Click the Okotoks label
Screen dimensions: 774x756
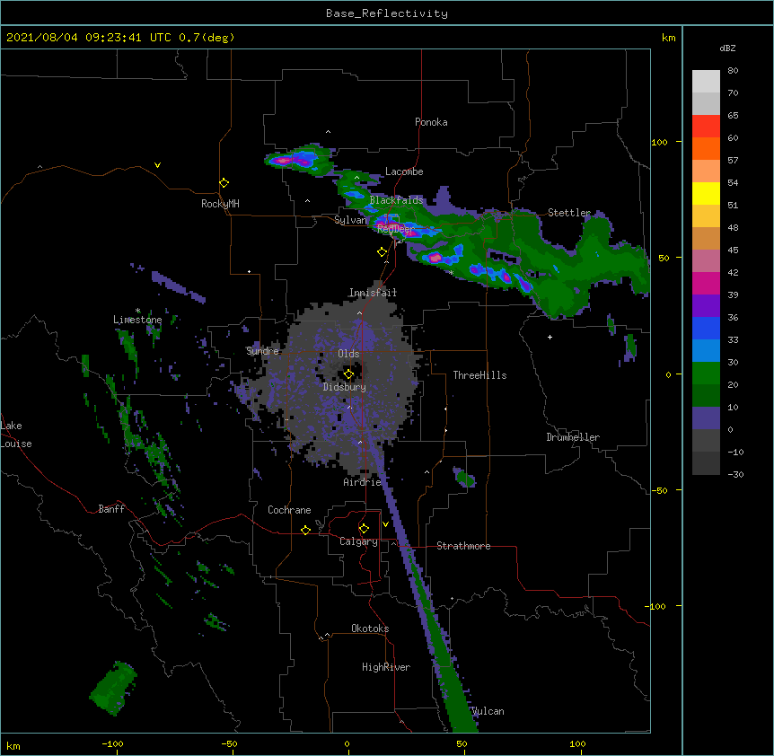pyautogui.click(x=370, y=629)
